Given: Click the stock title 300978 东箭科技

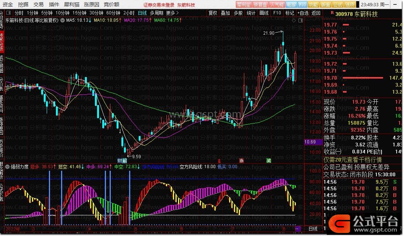Looking at the screenshot, I should click(x=357, y=14).
